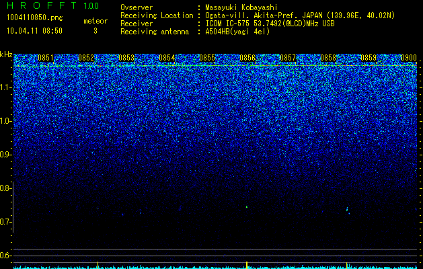423x269 pixels.
Task: Click the meteor echo spot after 0858
Action: 348,210
